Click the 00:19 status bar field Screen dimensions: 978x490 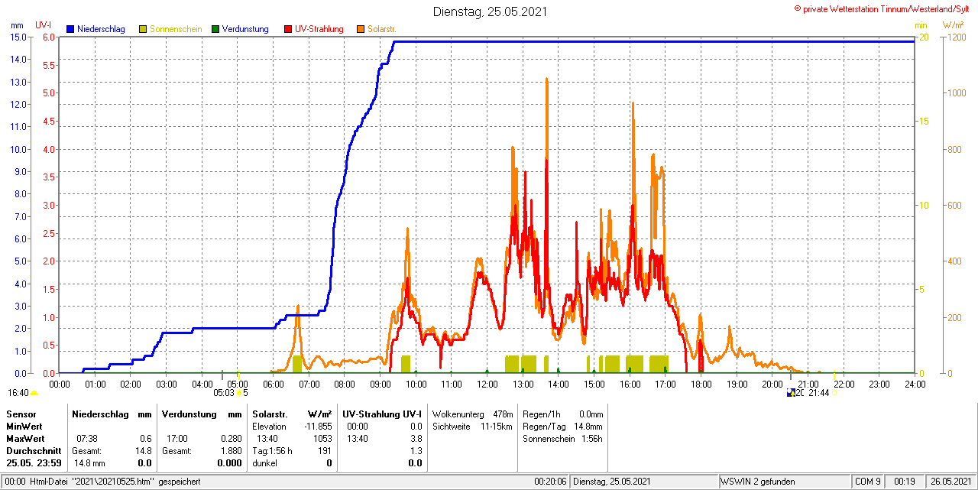(x=905, y=482)
